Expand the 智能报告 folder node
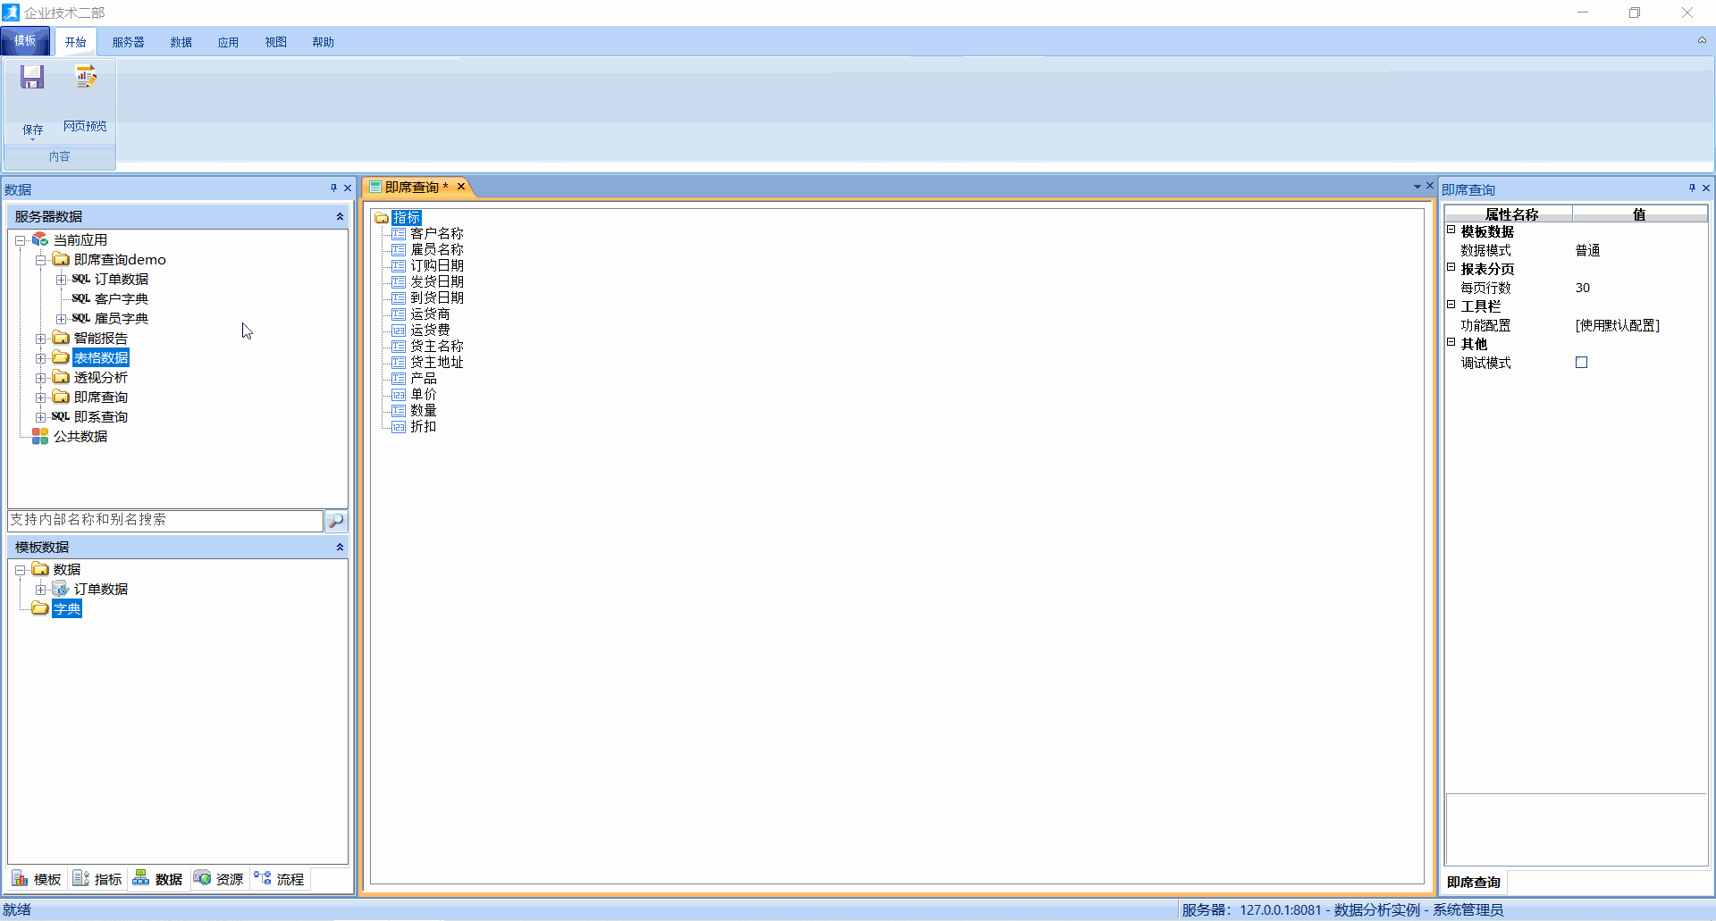The width and height of the screenshot is (1716, 921). coord(40,339)
